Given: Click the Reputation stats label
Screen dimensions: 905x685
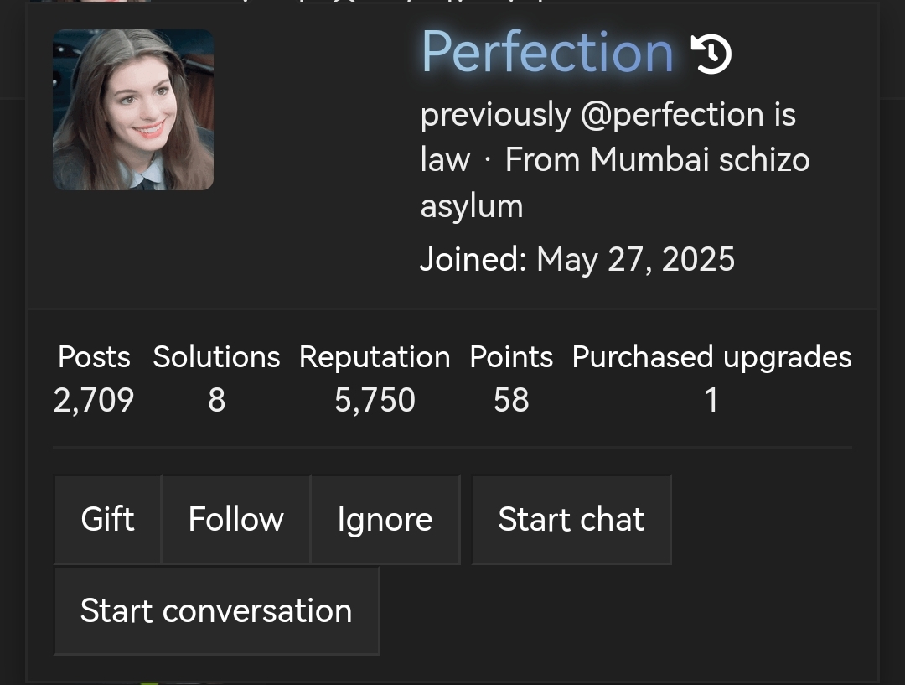Looking at the screenshot, I should (375, 356).
